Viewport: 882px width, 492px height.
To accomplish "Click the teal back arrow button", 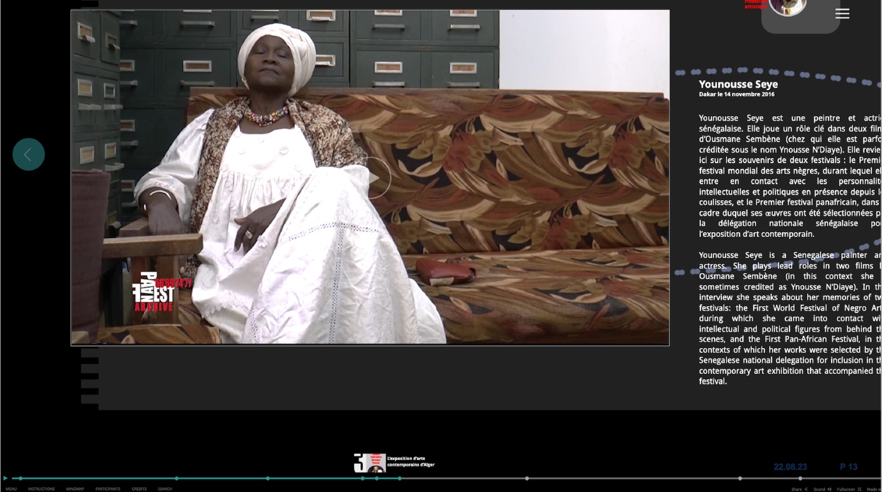I will (x=28, y=155).
